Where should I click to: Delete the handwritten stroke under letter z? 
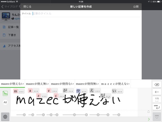(x=43, y=115)
